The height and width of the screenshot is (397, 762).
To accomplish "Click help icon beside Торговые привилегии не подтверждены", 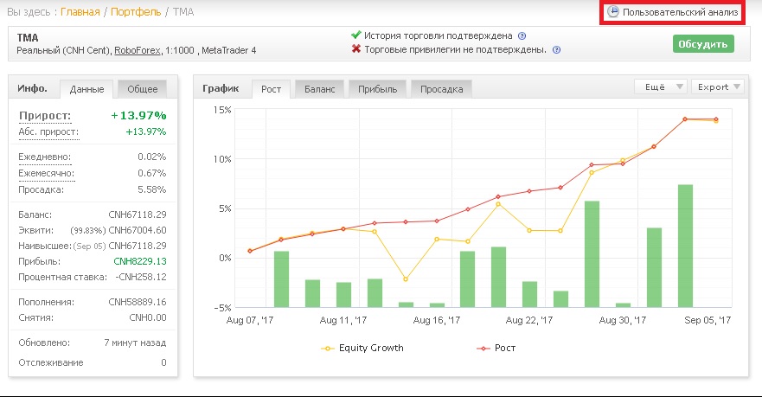I will click(x=556, y=49).
